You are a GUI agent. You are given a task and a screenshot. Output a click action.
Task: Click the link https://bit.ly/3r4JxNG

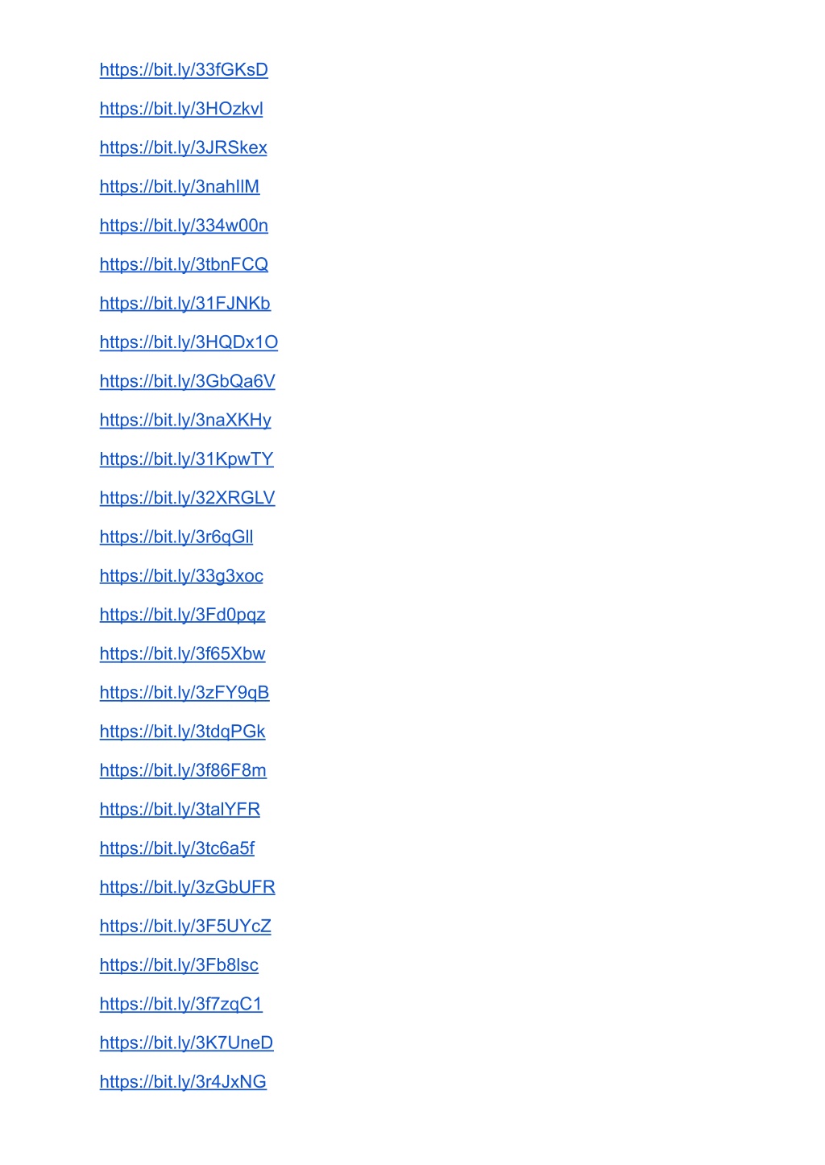(183, 1082)
